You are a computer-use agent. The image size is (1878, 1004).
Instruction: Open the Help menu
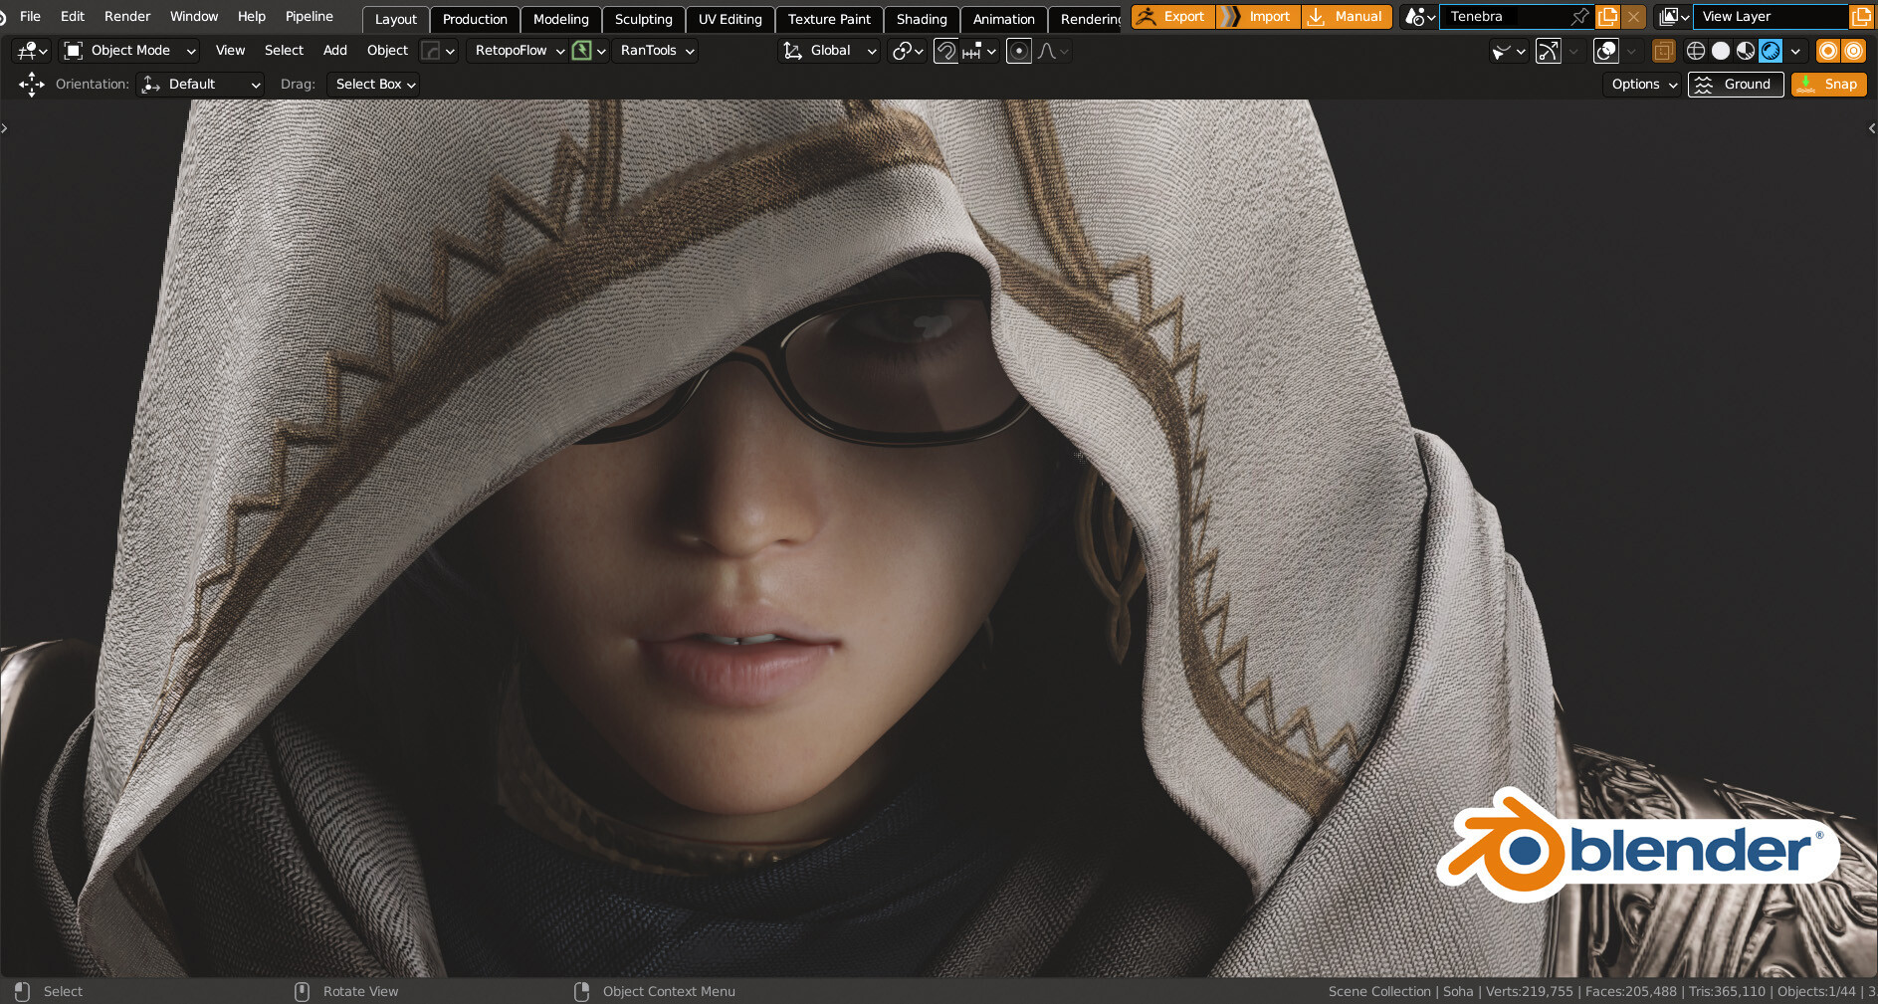click(252, 17)
